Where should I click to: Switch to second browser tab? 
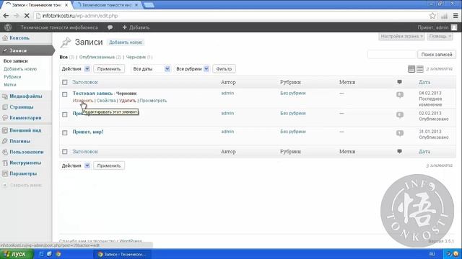(x=107, y=5)
